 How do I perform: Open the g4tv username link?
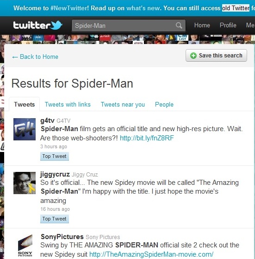pos(47,120)
